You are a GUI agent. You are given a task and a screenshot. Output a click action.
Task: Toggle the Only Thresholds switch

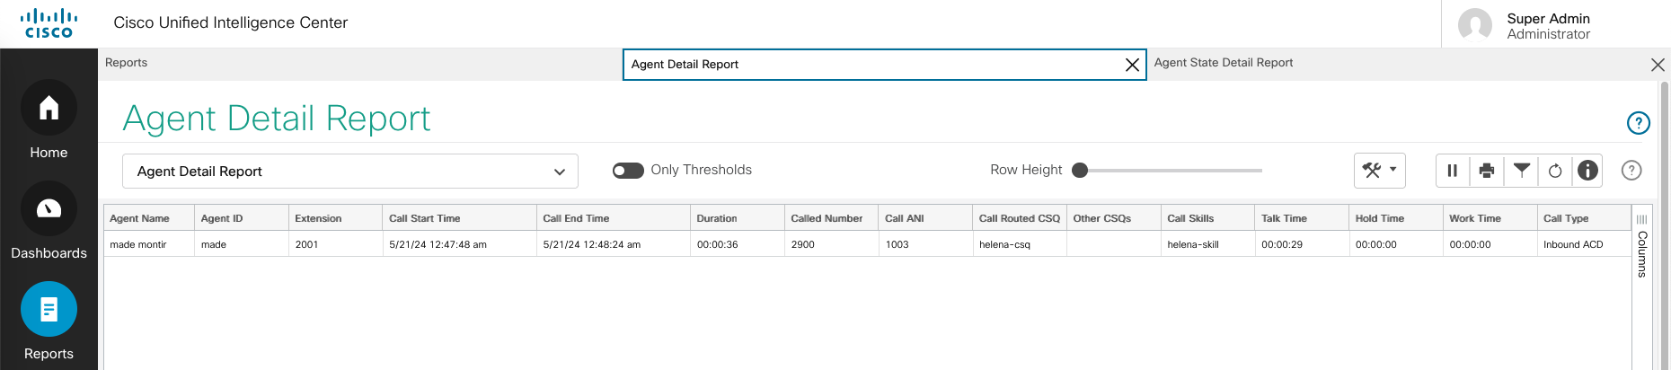628,171
